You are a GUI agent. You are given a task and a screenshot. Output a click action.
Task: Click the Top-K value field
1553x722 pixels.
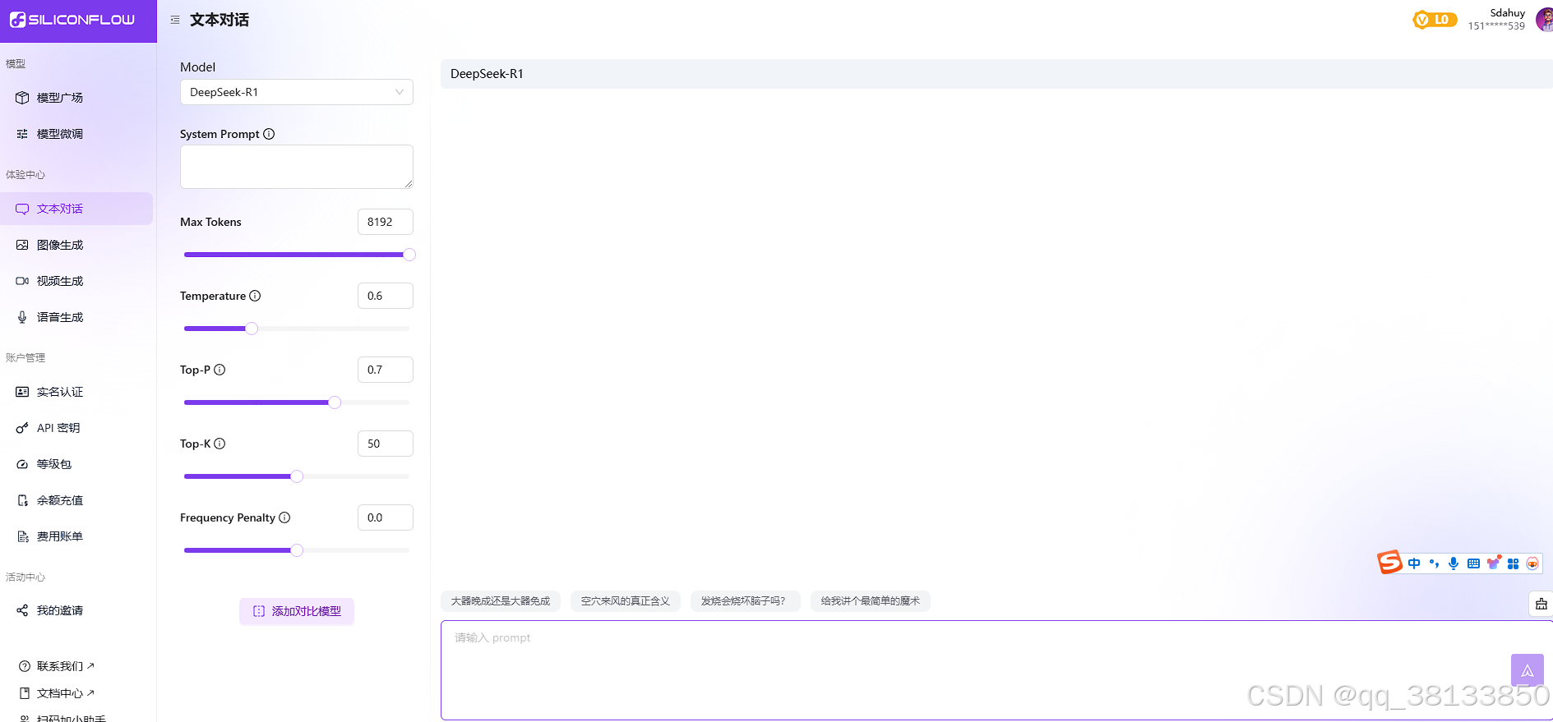tap(386, 444)
